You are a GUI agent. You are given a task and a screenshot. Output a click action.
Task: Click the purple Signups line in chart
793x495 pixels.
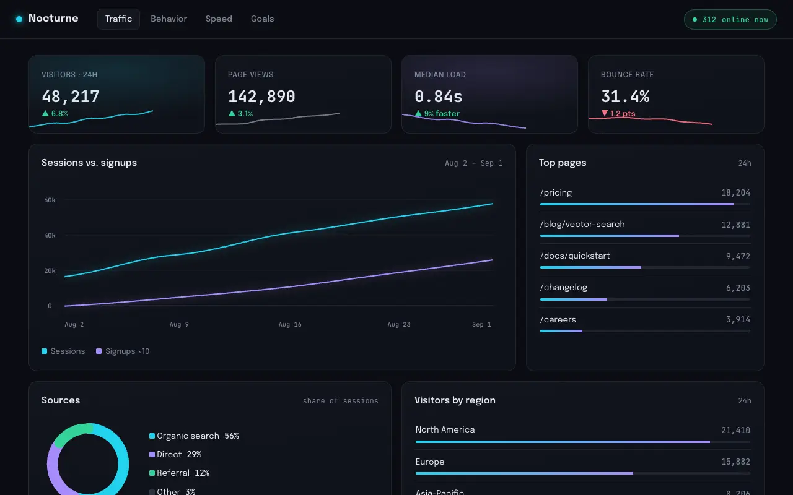(279, 289)
